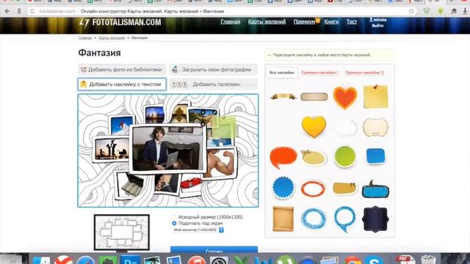Click Добавить талисман button
Image resolution: width=470 pixels, height=264 pixels.
point(214,84)
